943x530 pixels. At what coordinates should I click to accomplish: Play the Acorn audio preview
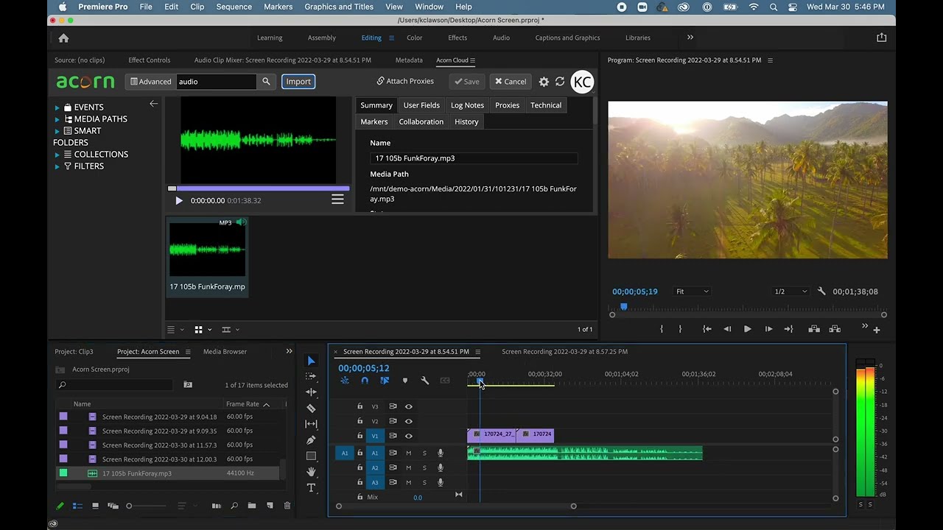point(178,200)
